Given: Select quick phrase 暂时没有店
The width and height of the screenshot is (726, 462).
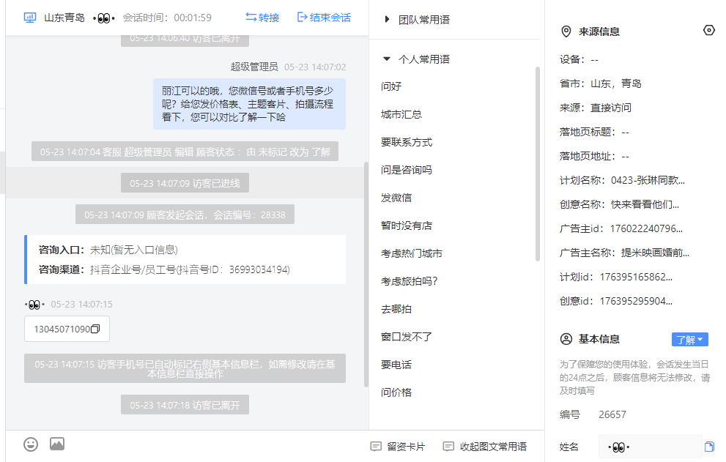Looking at the screenshot, I should (x=407, y=226).
